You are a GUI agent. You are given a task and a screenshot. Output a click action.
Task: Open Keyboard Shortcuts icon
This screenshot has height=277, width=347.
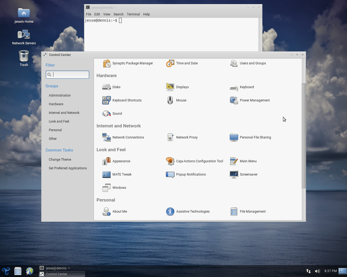coord(107,100)
